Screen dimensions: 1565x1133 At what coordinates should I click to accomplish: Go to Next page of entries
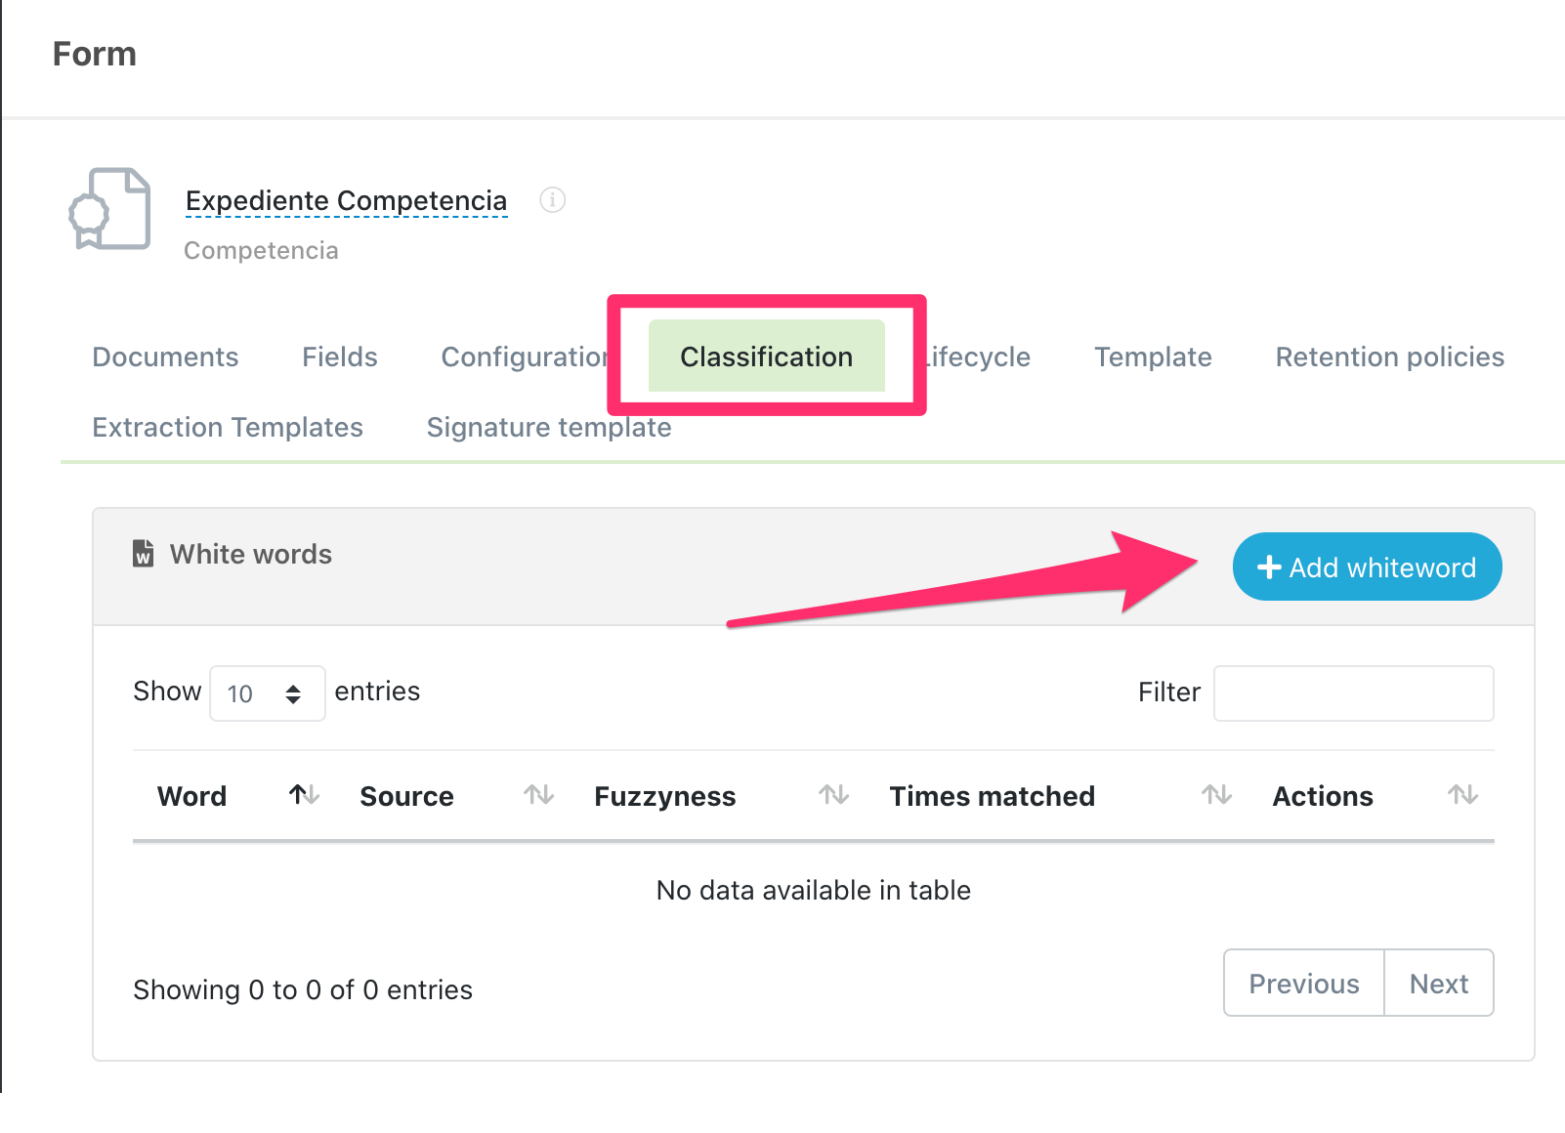pos(1438,984)
